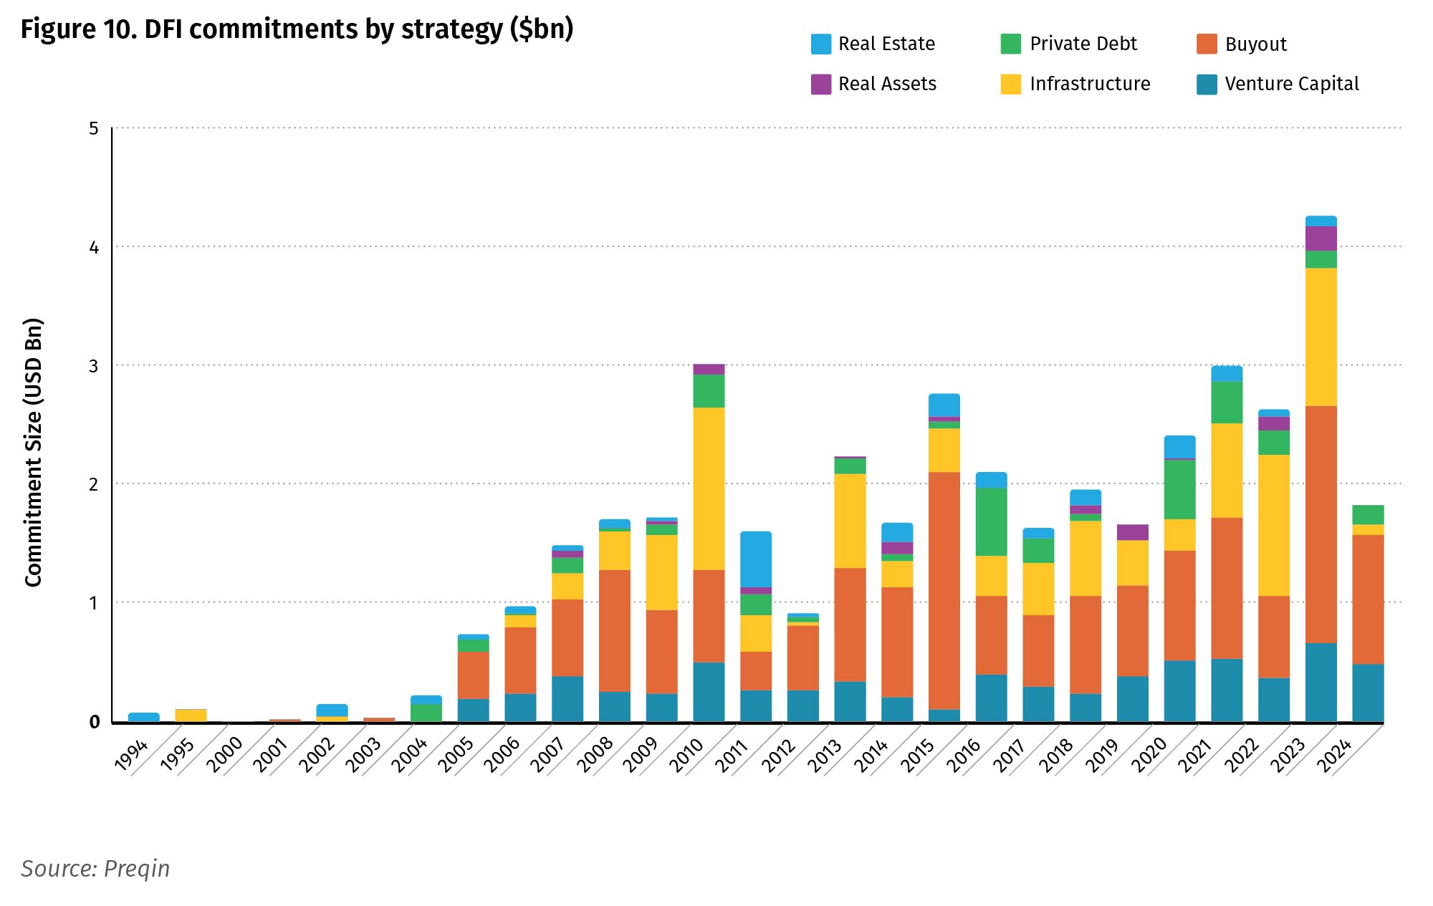Screen dimensions: 1433x906
Task: Click the Real Estate legend color swatch
Action: coord(820,44)
